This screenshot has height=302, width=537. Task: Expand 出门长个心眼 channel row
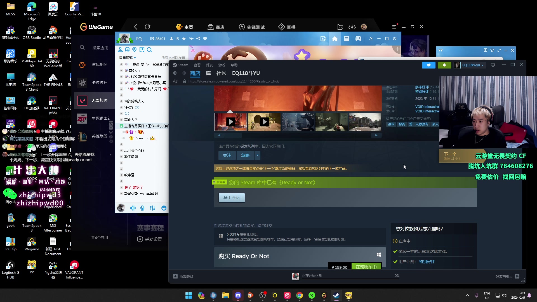[121, 150]
